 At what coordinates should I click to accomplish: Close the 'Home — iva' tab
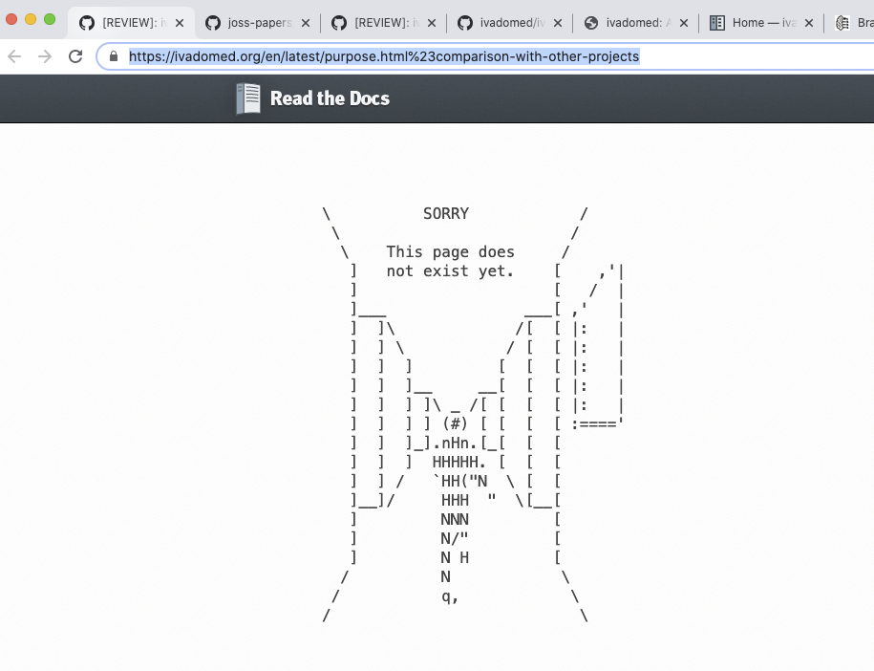point(809,23)
